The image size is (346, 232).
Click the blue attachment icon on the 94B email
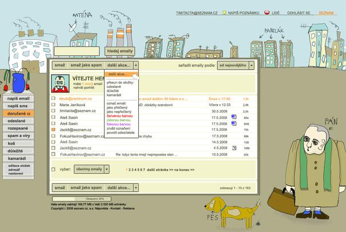[234, 123]
